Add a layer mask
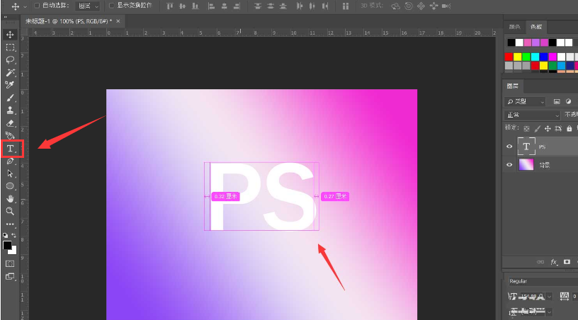The width and height of the screenshot is (578, 320). (x=567, y=262)
